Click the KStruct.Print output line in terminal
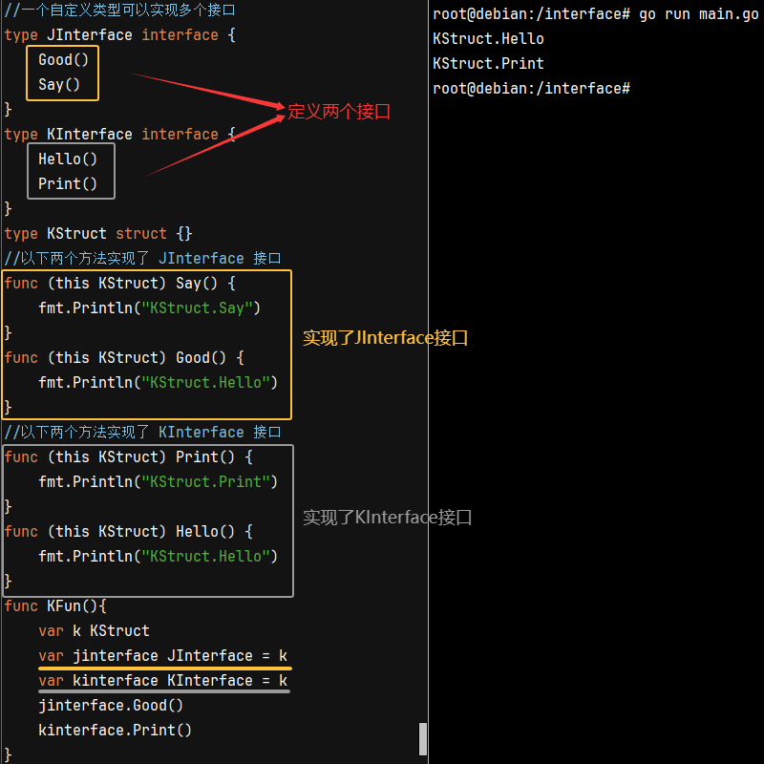 488,64
